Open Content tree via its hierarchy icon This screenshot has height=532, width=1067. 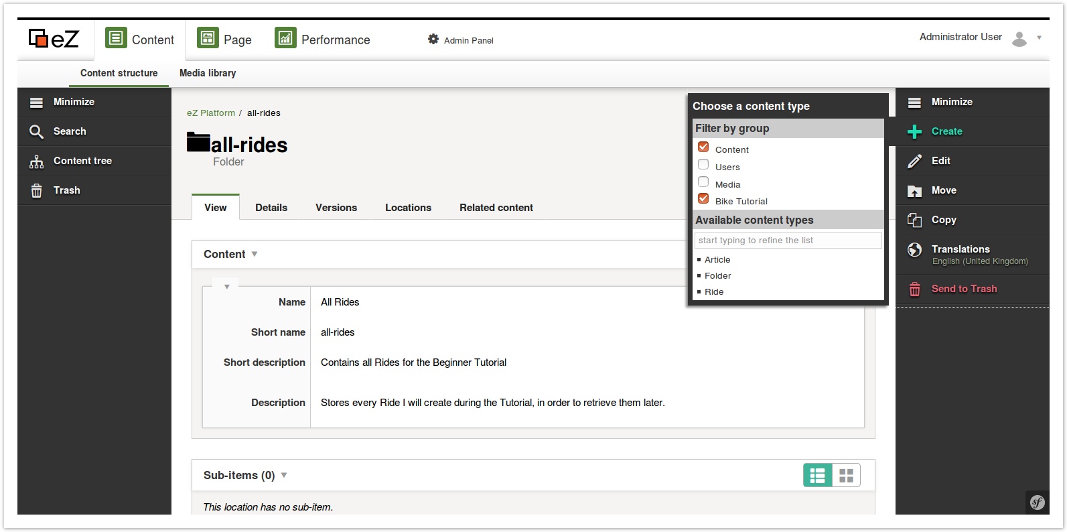36,161
